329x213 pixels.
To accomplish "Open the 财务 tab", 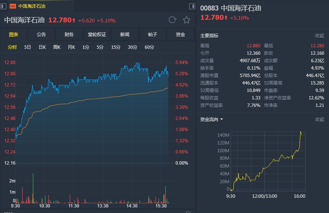I will (69, 35).
